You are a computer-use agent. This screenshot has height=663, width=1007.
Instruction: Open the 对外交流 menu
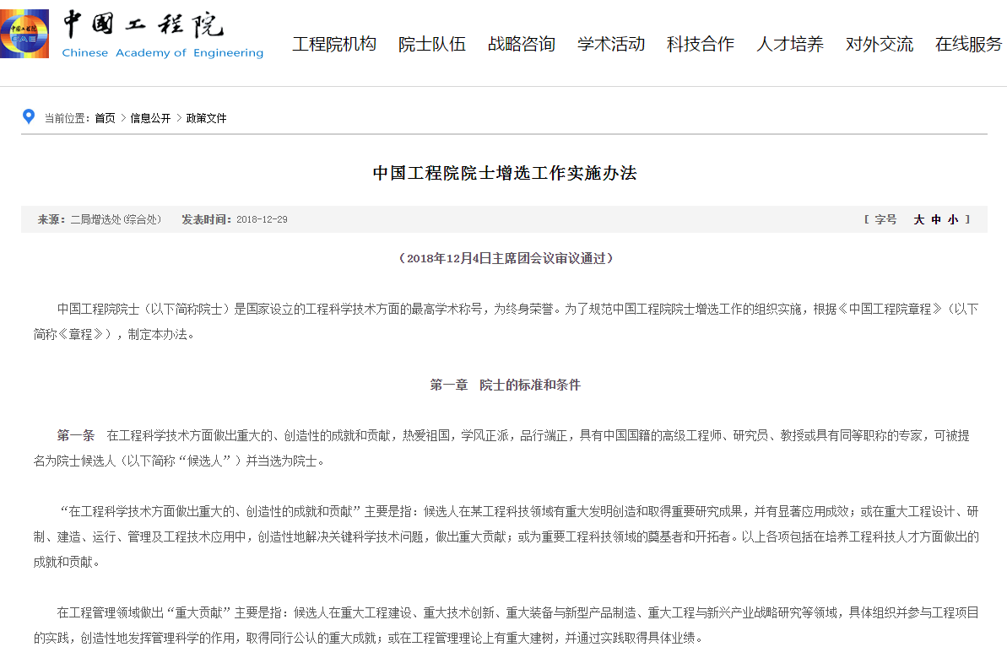click(880, 45)
